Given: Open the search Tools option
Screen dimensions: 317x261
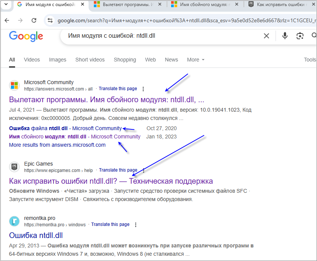Looking at the screenshot, I should [x=310, y=60].
